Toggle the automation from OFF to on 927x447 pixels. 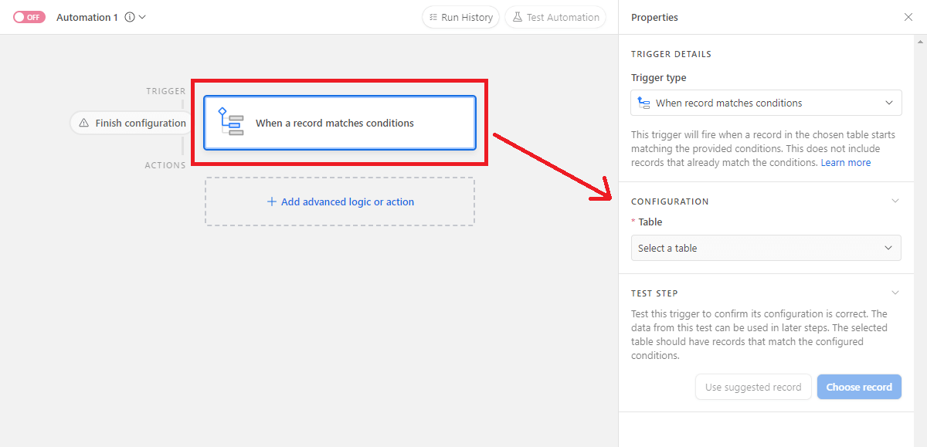pyautogui.click(x=29, y=16)
